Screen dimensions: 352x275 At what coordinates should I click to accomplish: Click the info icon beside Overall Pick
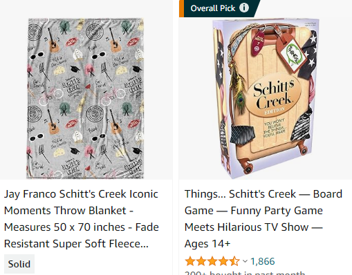[x=244, y=8]
